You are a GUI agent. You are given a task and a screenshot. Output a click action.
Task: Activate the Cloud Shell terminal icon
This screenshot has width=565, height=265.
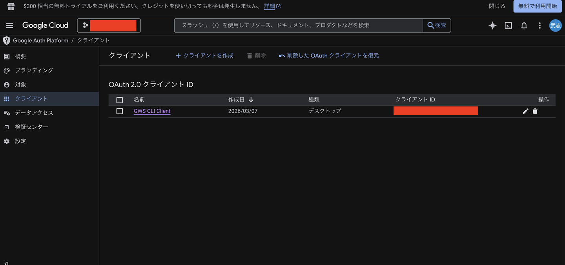click(508, 25)
